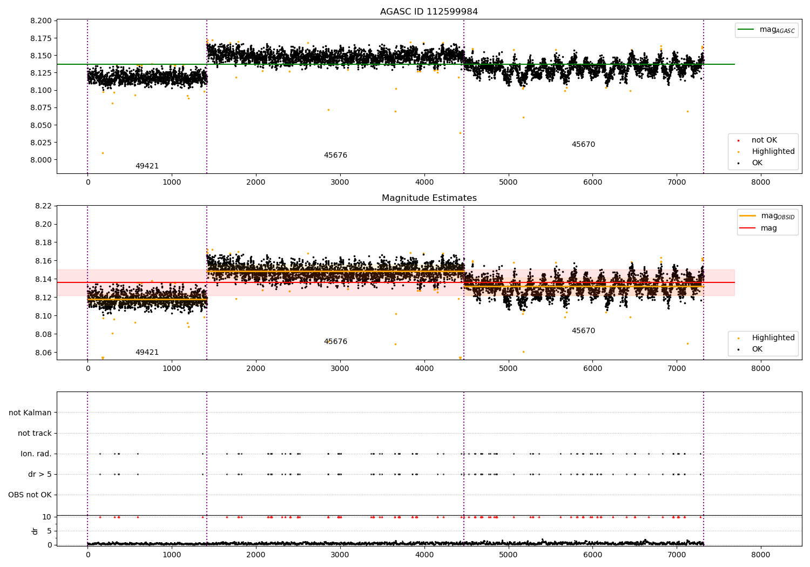The width and height of the screenshot is (810, 567).
Task: Select the mag OBSID legend label
Action: click(x=778, y=216)
